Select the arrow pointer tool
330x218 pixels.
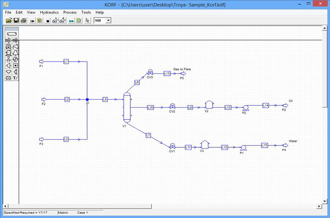point(87,20)
